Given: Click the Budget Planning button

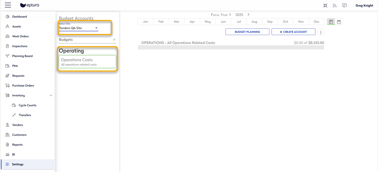Looking at the screenshot, I should pyautogui.click(x=247, y=32).
